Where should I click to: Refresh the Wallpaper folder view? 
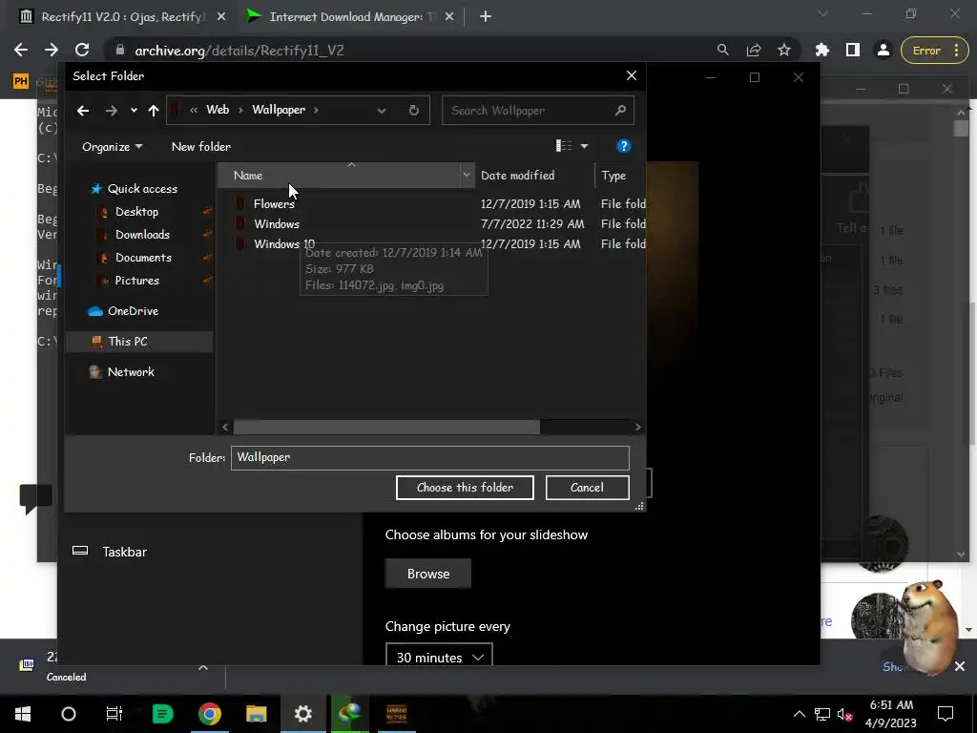coord(414,111)
